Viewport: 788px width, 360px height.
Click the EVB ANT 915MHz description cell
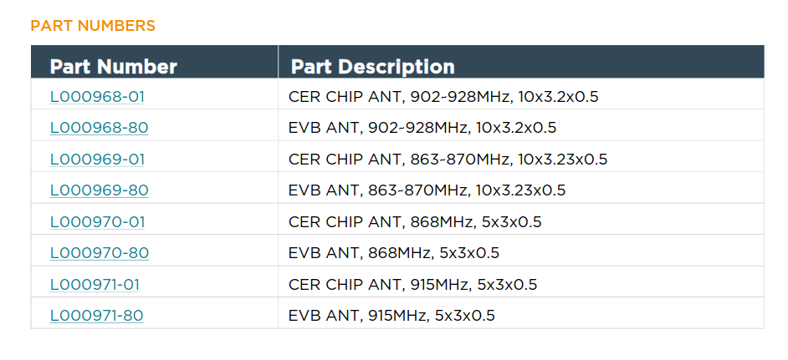tap(391, 316)
